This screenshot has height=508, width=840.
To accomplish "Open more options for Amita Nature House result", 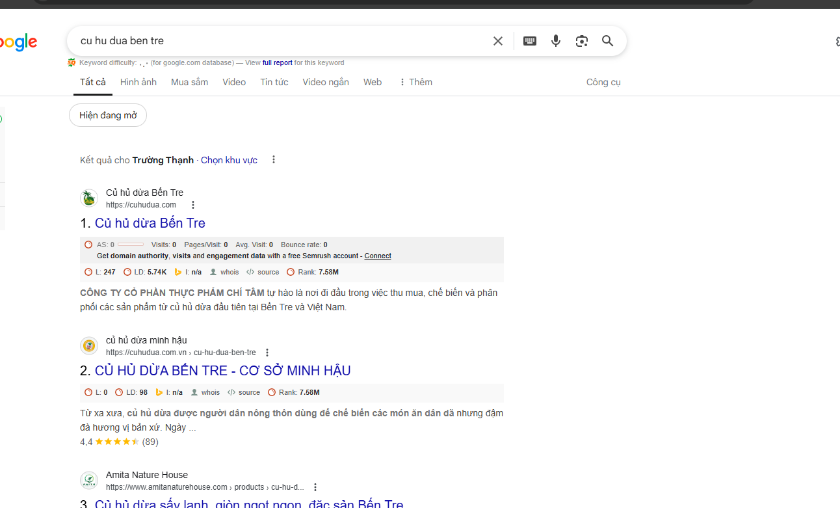I will 315,487.
